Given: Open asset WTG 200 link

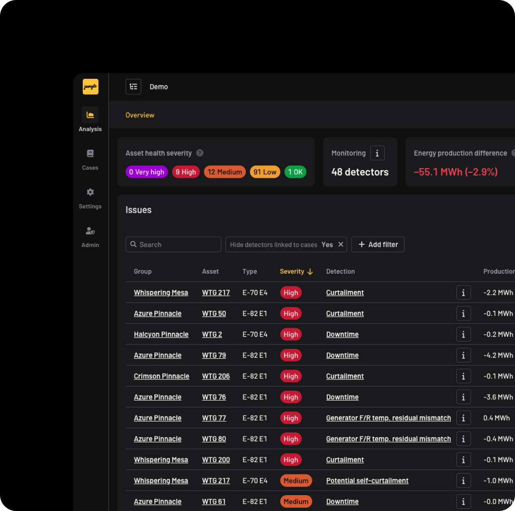Looking at the screenshot, I should (216, 460).
